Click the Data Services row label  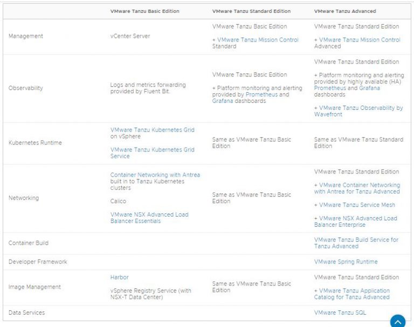click(x=26, y=312)
